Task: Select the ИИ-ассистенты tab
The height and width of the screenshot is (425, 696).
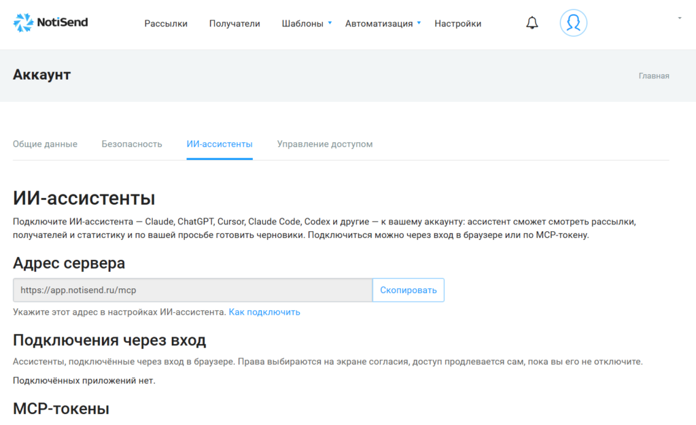Action: coord(220,144)
